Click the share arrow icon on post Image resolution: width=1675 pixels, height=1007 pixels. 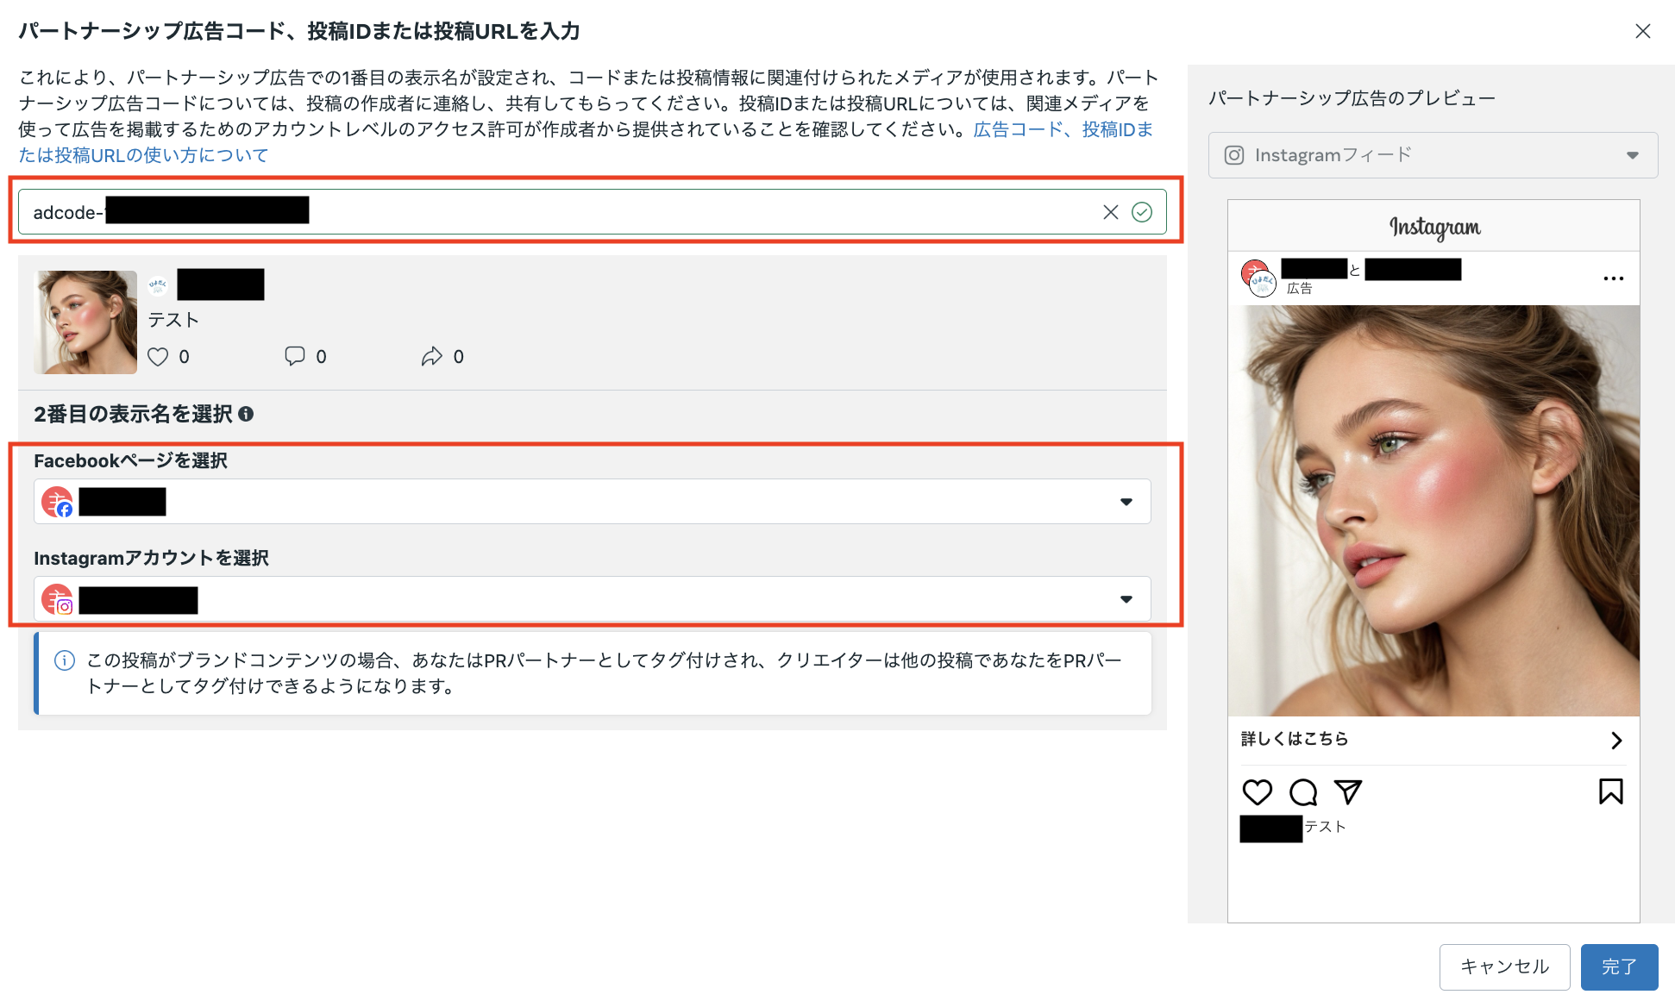coord(432,356)
